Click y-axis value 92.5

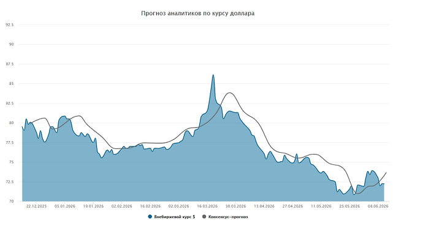pos(9,24)
